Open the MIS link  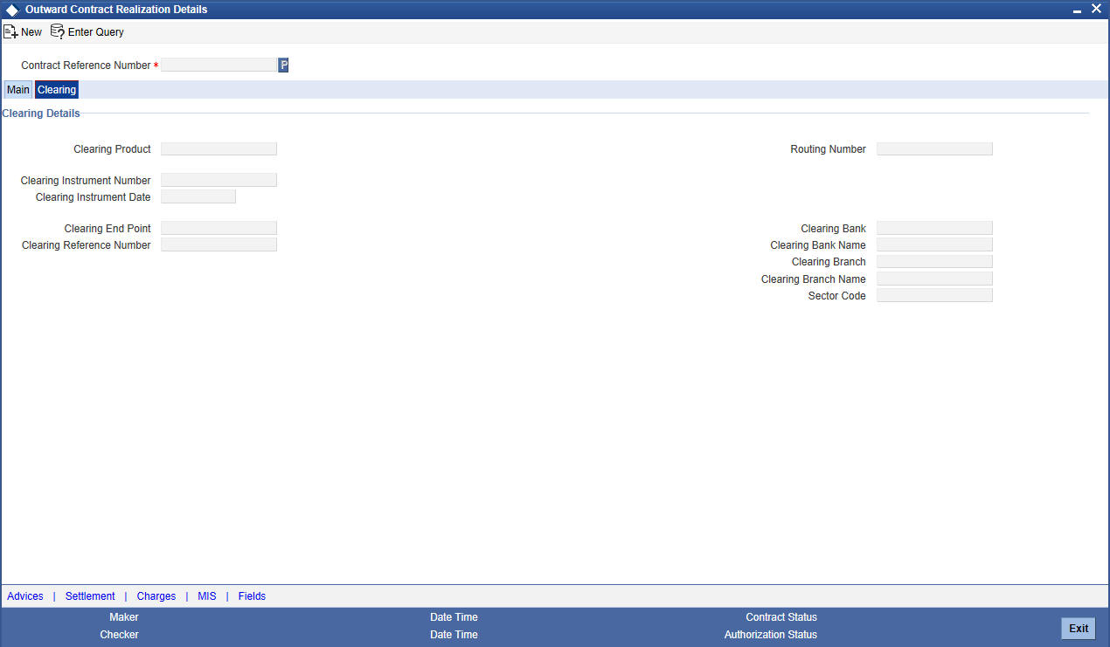(x=207, y=596)
